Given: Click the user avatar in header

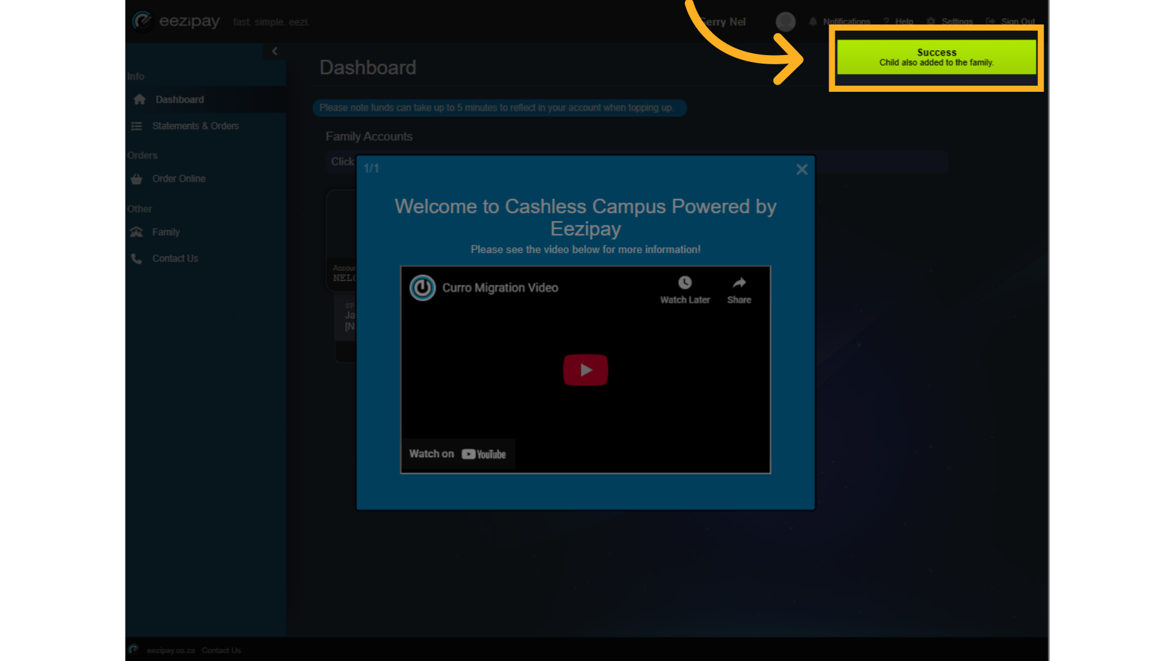Looking at the screenshot, I should coord(786,22).
